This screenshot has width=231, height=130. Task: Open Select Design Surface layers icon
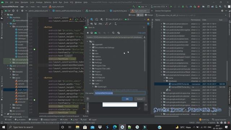coord(91,19)
